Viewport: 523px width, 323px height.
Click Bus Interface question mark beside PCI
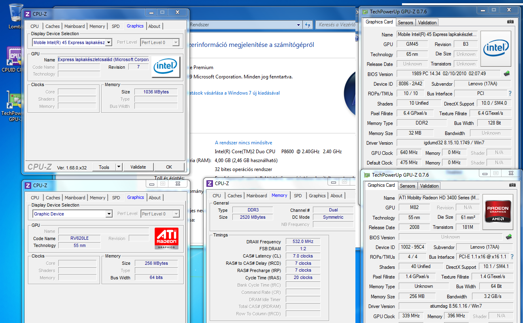point(510,93)
